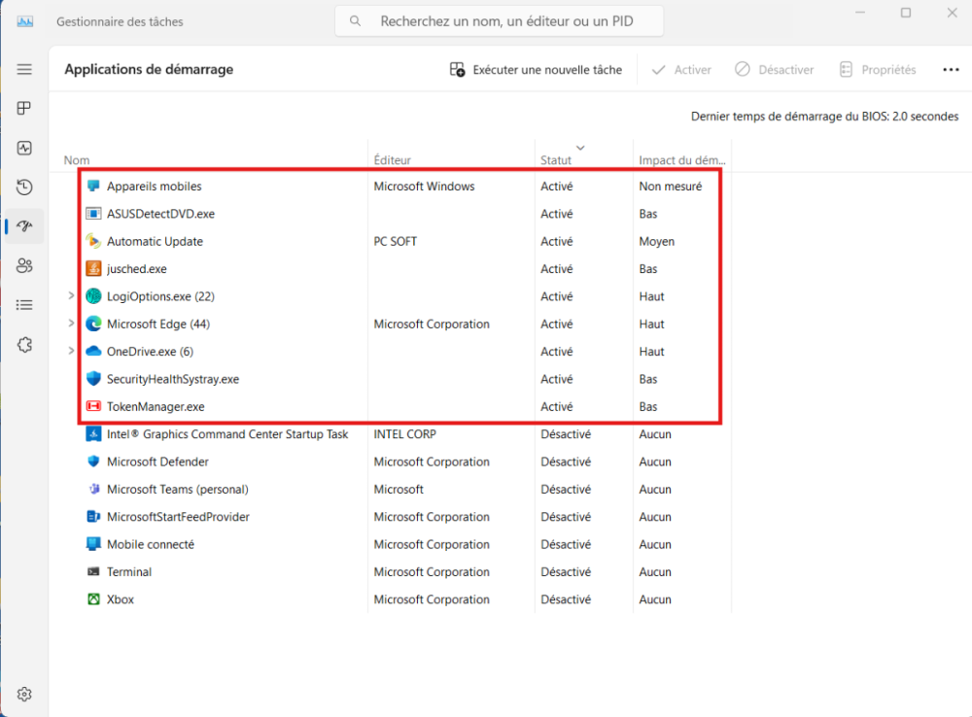Click the Non mesuré impact cell
The image size is (972, 717).
(670, 186)
